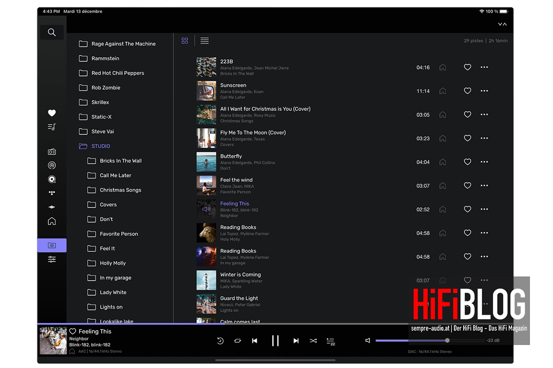The width and height of the screenshot is (553, 368).
Task: Open the play queue showing 22 items
Action: point(330,341)
